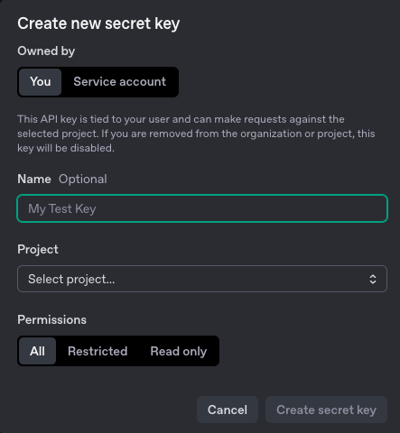Viewport: 400px width, 433px height.
Task: Click the 'Select project...' placeholder text
Action: pyautogui.click(x=71, y=279)
